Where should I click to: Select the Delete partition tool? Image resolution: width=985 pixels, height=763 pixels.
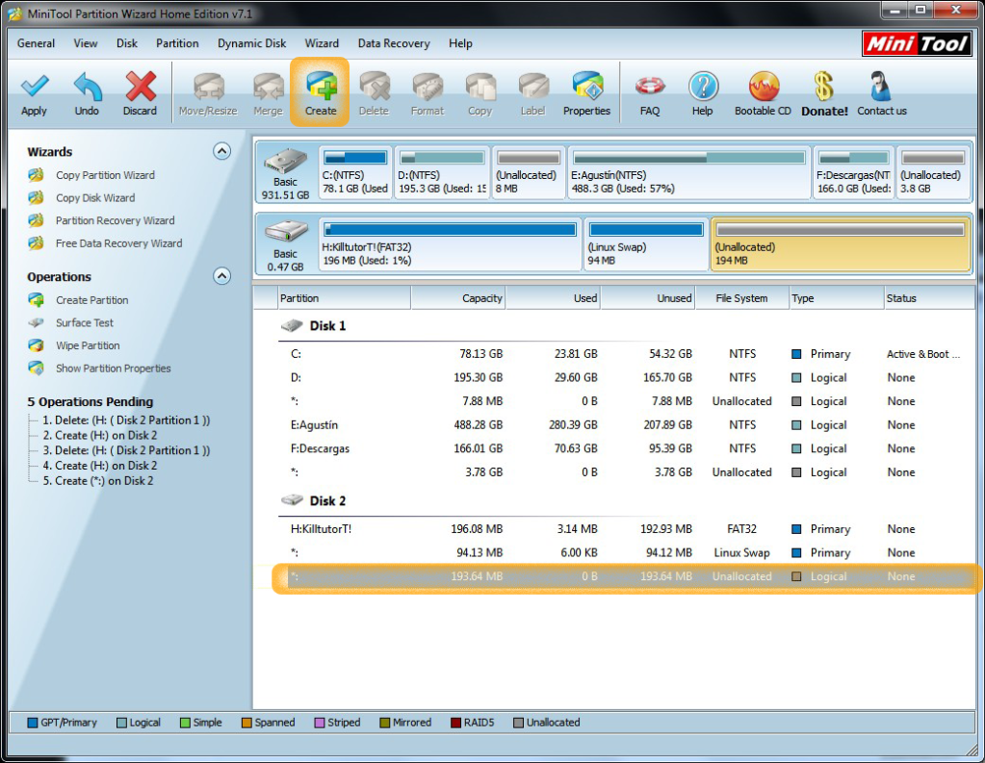click(374, 94)
